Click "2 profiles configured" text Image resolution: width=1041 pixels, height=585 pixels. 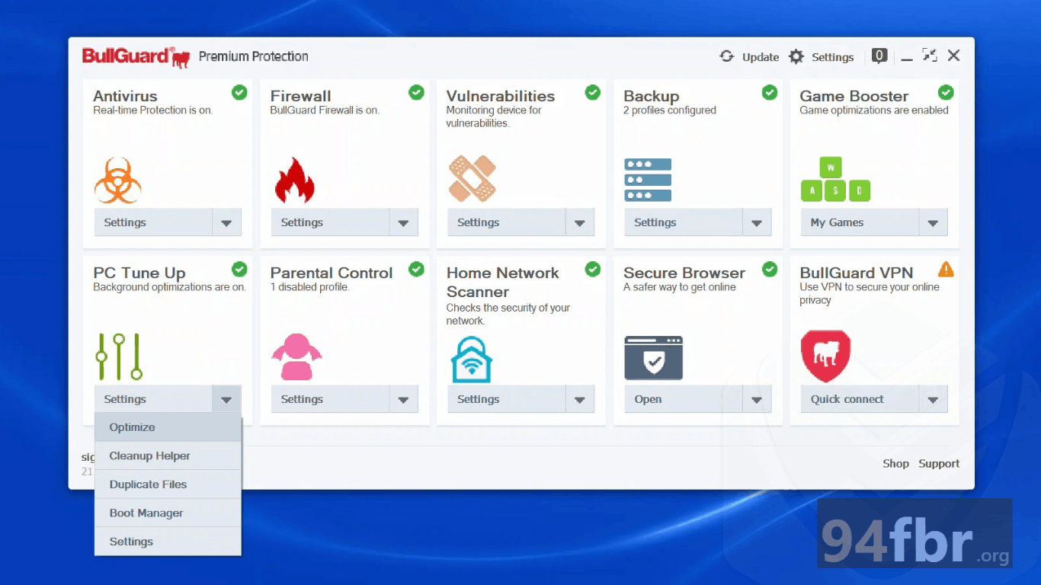[x=670, y=110]
